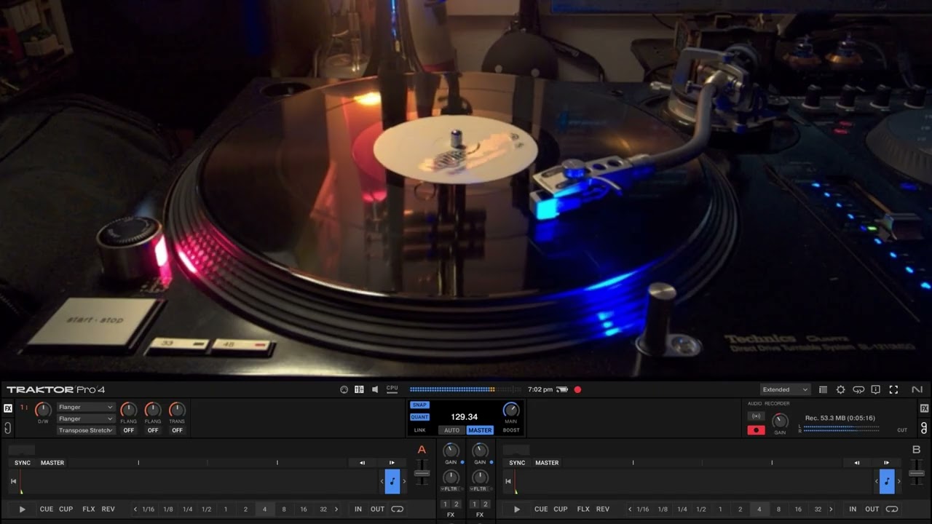Open Preferences via the gear icon
The height and width of the screenshot is (524, 932).
(x=840, y=389)
